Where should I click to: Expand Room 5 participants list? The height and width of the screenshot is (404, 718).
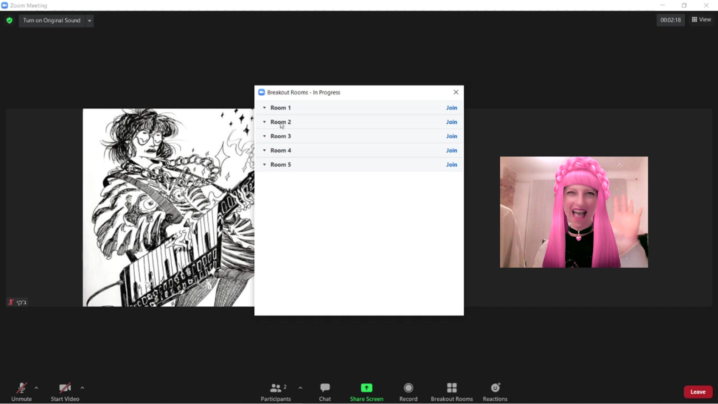[264, 165]
